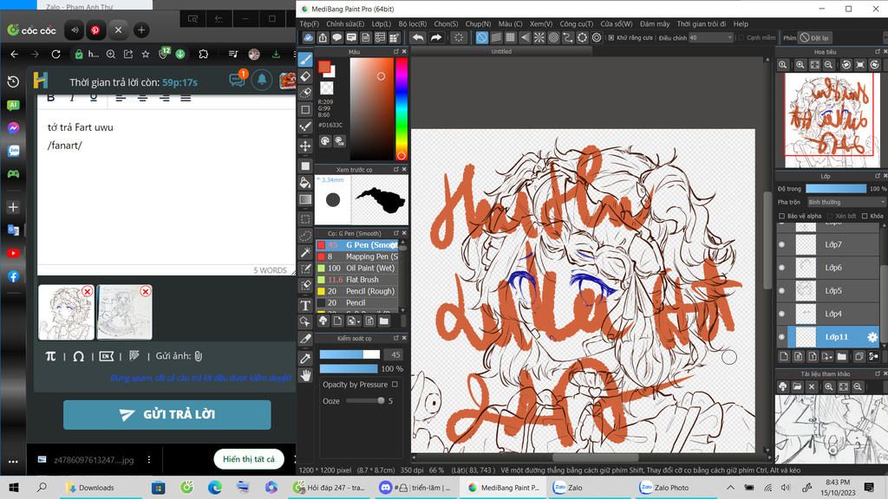Enable the grid snap icon
The image size is (888, 499).
(510, 37)
